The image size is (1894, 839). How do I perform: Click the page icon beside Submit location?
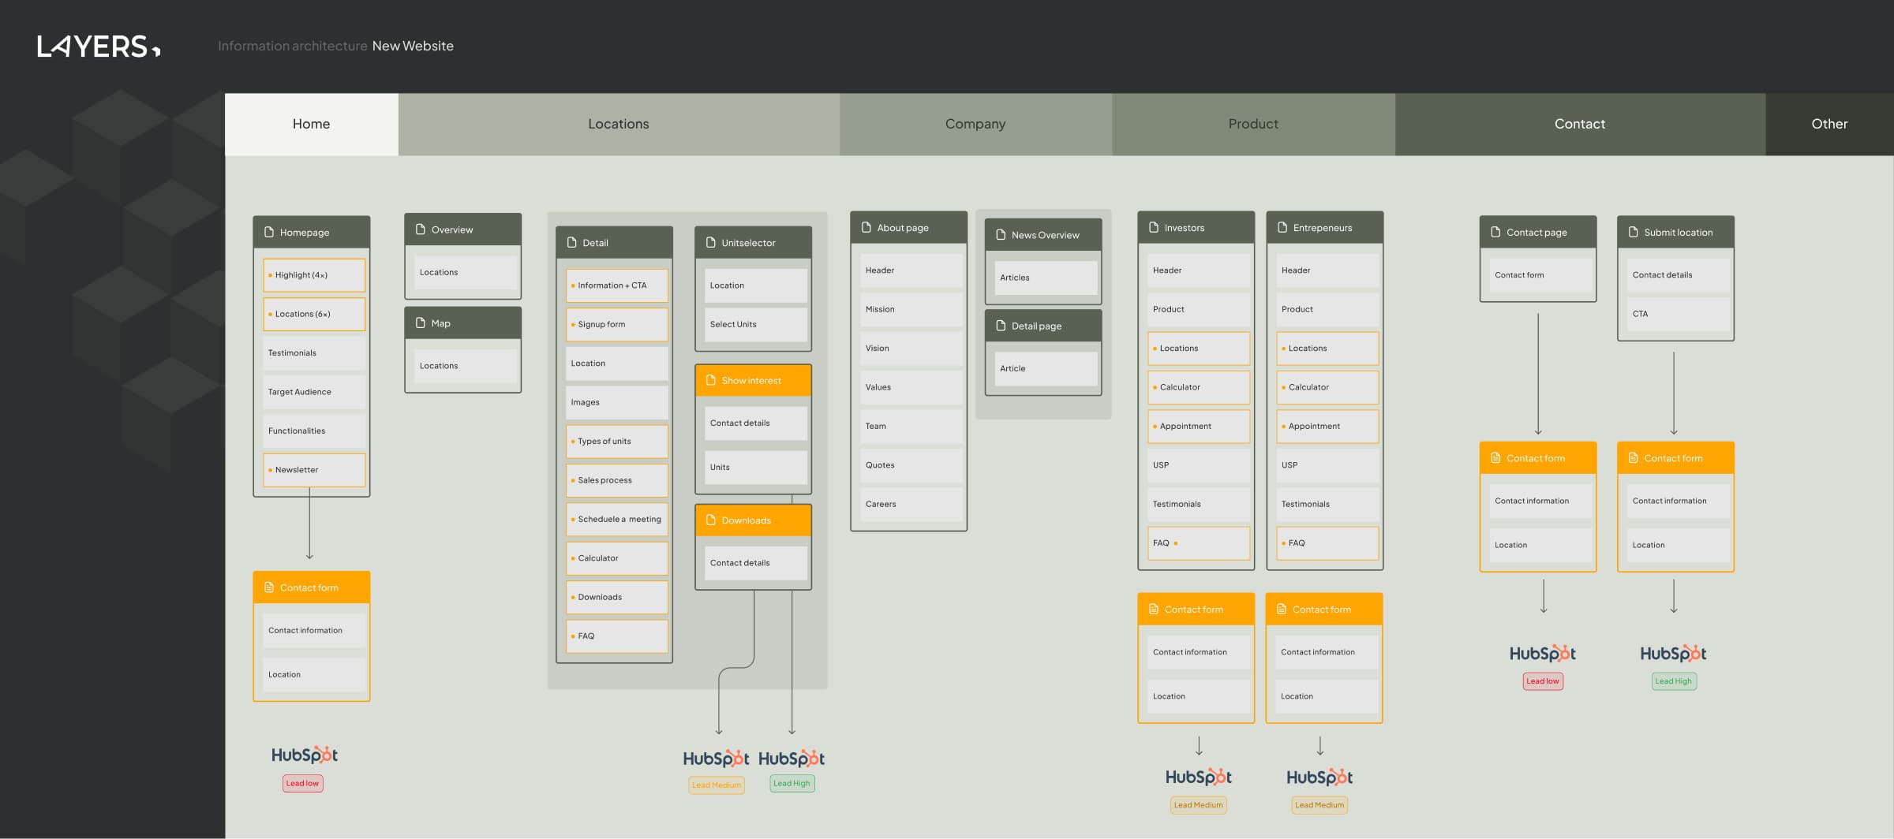coord(1633,232)
